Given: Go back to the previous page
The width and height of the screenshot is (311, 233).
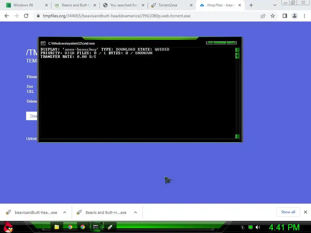Looking at the screenshot, I should [x=7, y=16].
